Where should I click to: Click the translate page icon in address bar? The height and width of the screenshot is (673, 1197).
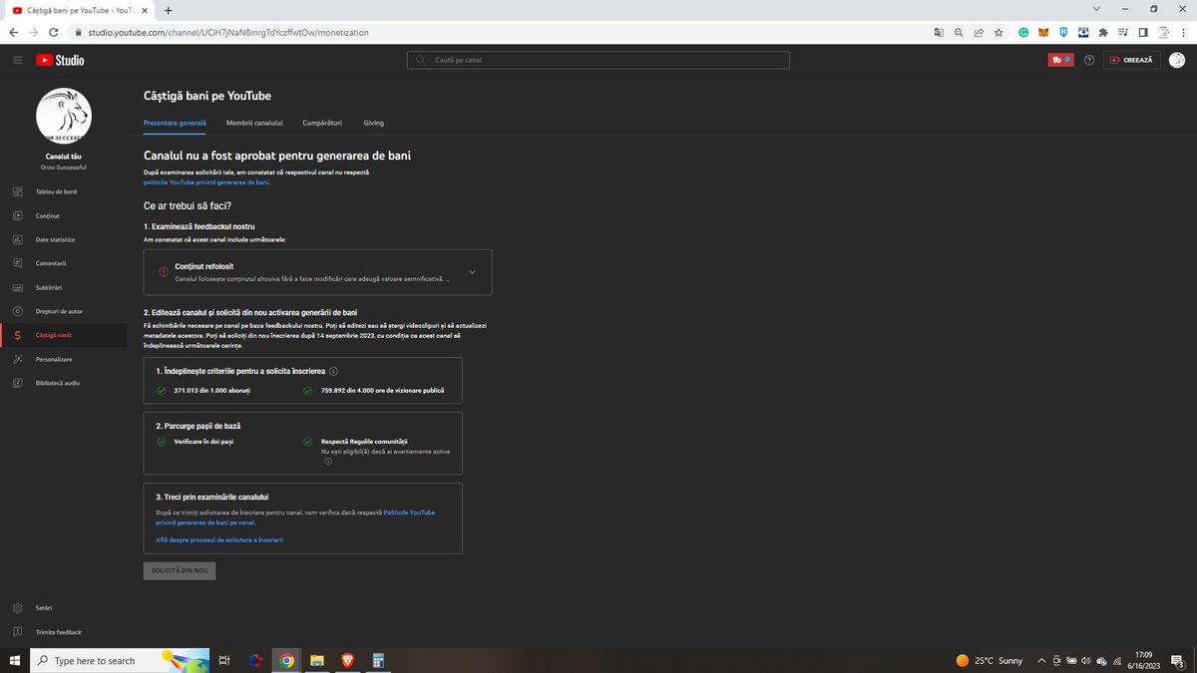[938, 32]
